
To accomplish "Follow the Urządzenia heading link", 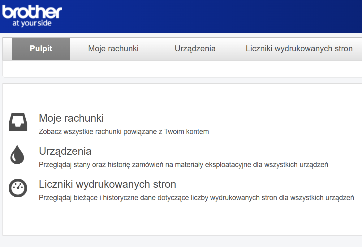I will [65, 151].
